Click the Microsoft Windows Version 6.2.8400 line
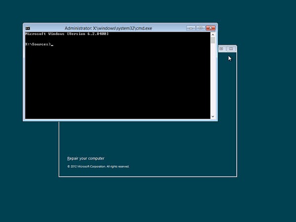The height and width of the screenshot is (222, 296). (67, 34)
